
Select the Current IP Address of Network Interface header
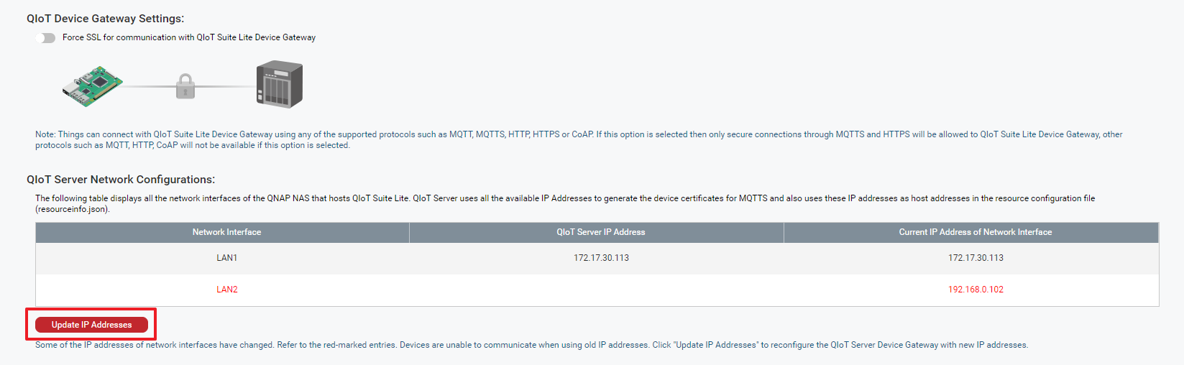point(975,232)
